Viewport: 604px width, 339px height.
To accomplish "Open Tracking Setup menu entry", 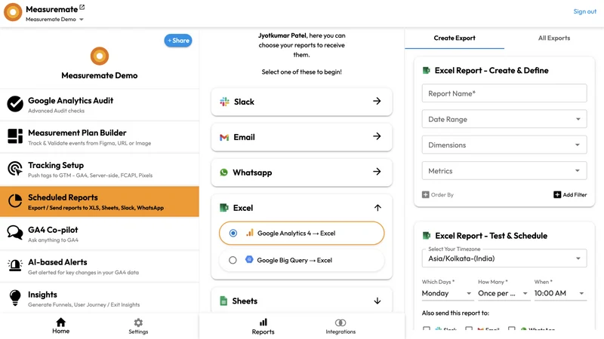I will click(x=100, y=169).
